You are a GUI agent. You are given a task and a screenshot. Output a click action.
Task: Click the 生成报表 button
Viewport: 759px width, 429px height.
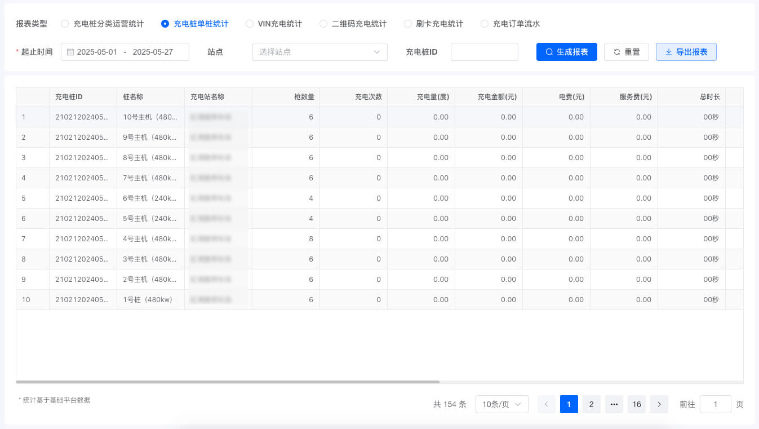[x=566, y=52]
